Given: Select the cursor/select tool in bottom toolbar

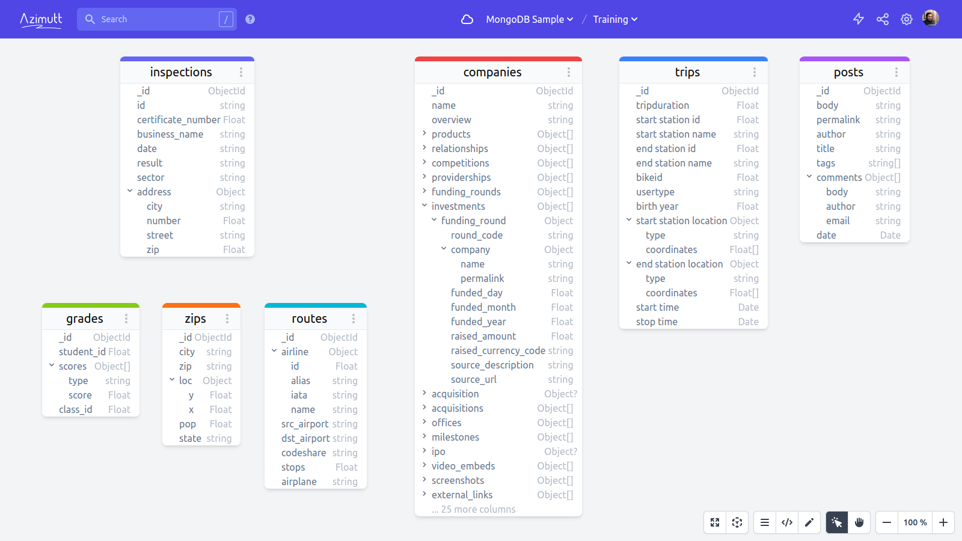Looking at the screenshot, I should (836, 522).
